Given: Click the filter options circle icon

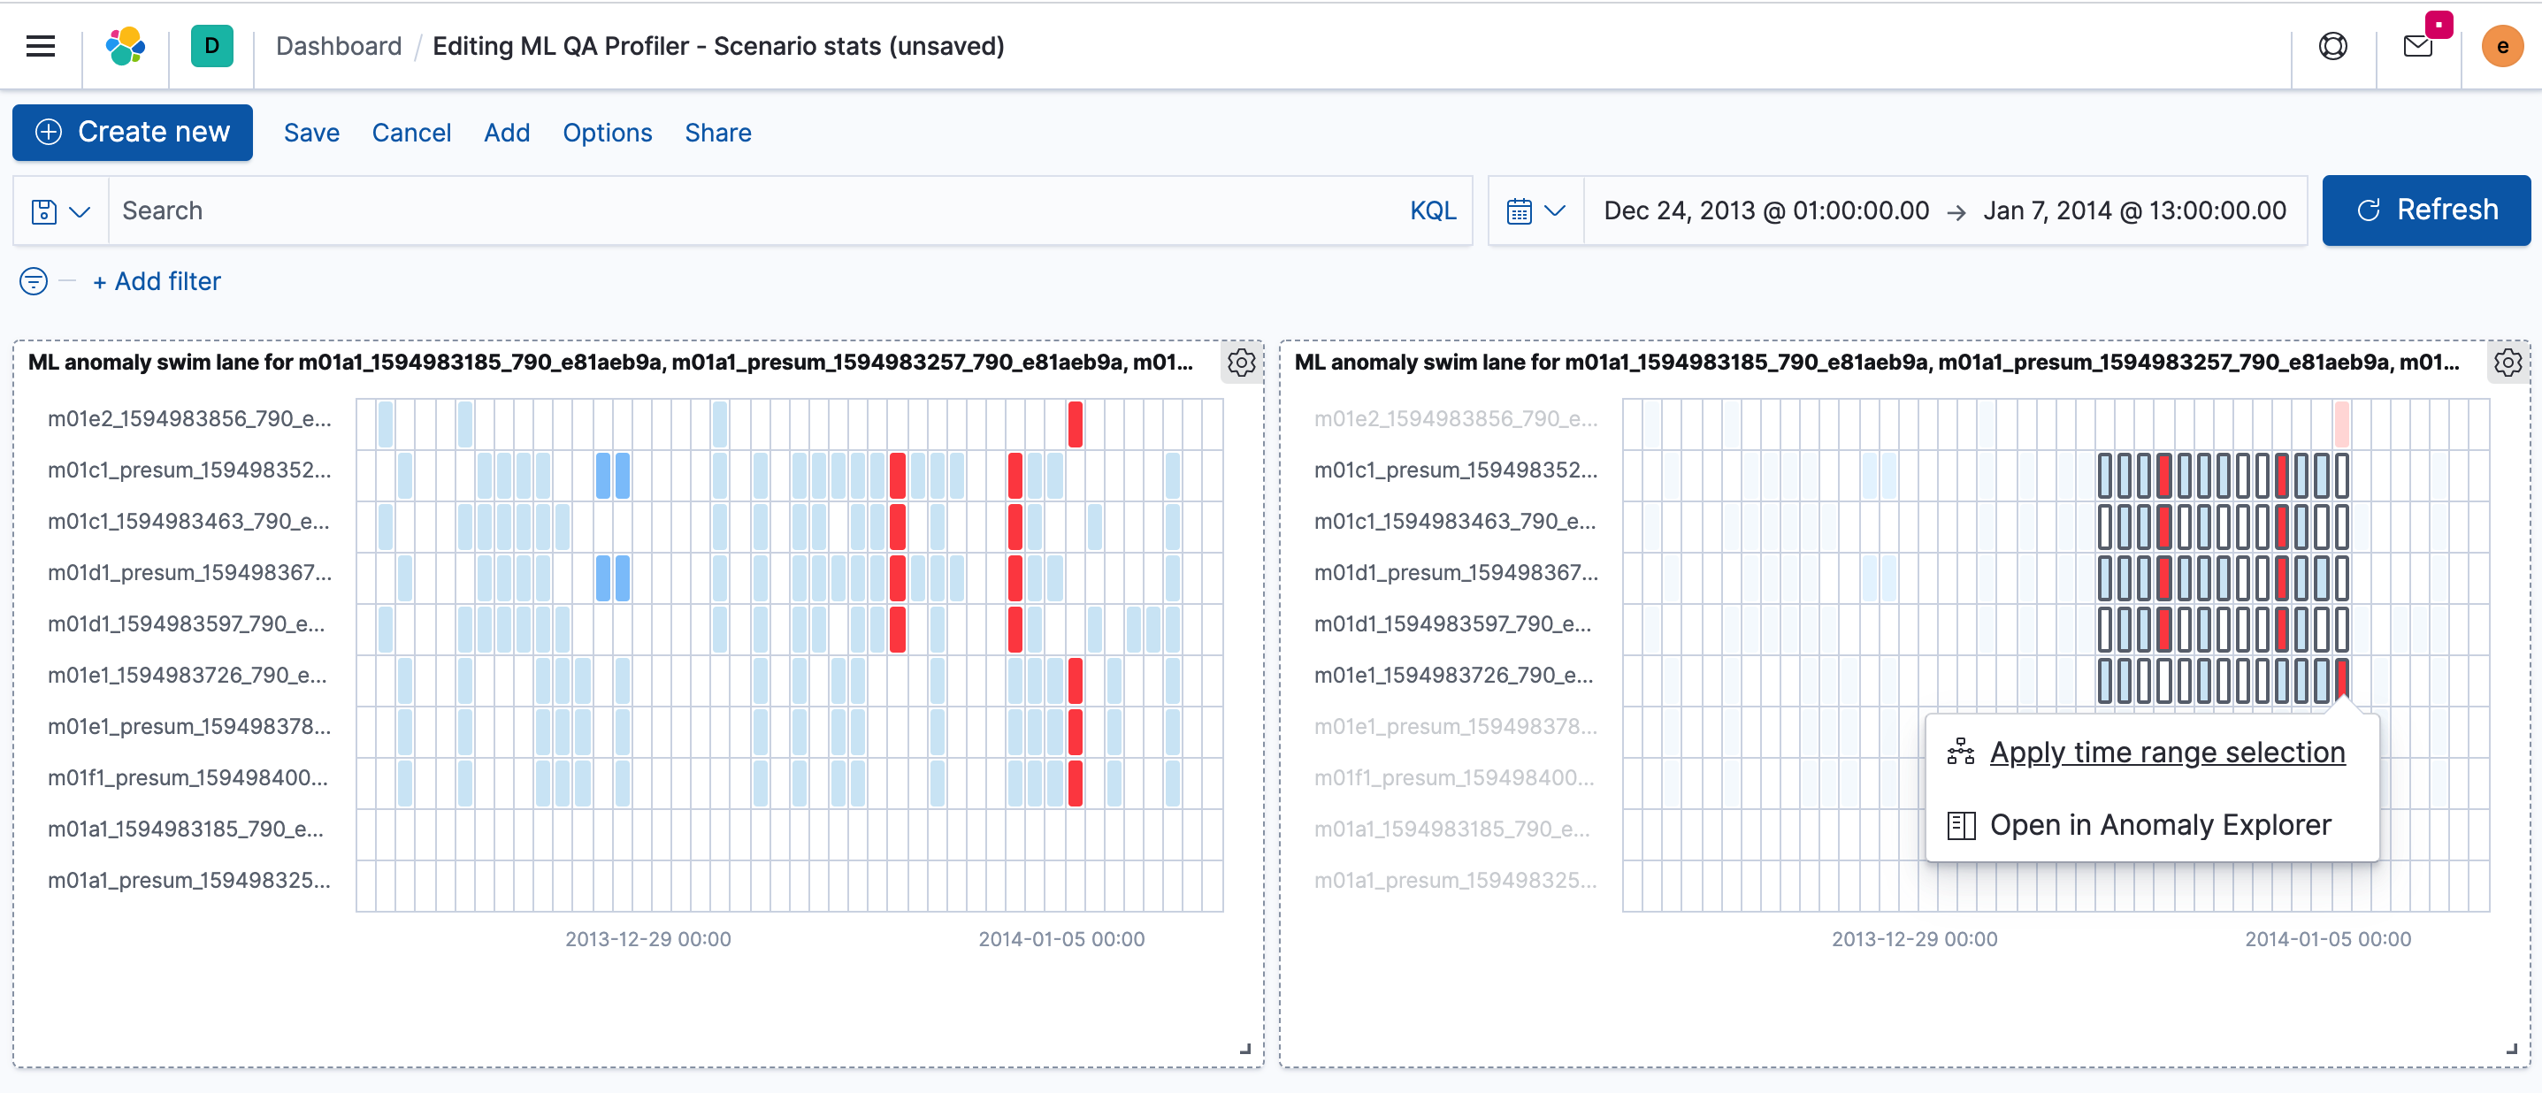Looking at the screenshot, I should pos(34,282).
